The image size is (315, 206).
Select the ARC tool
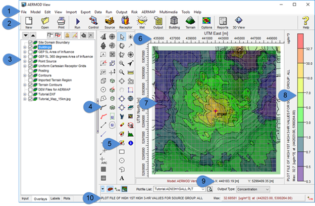tap(103, 160)
